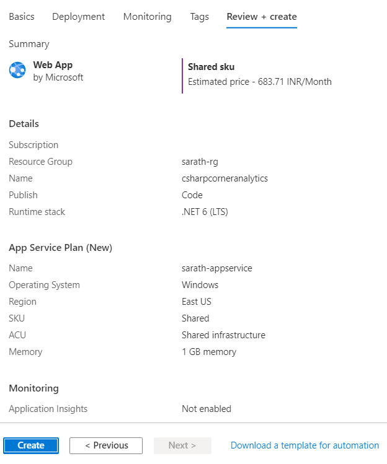Switch to the Deployment tab
Image resolution: width=387 pixels, height=464 pixels.
79,17
